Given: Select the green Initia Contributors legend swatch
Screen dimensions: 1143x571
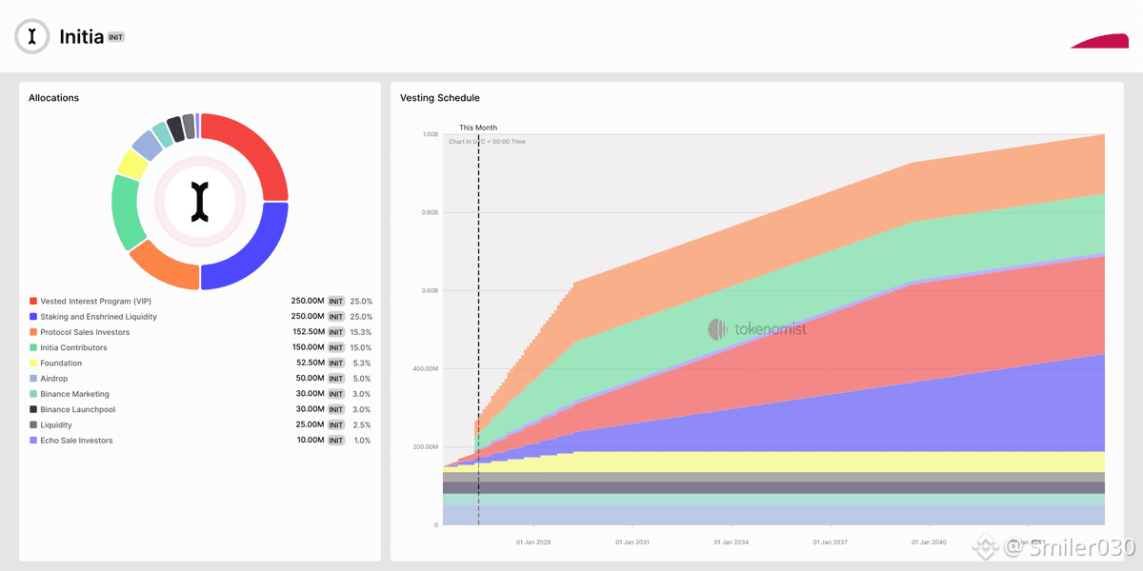Looking at the screenshot, I should click(33, 347).
